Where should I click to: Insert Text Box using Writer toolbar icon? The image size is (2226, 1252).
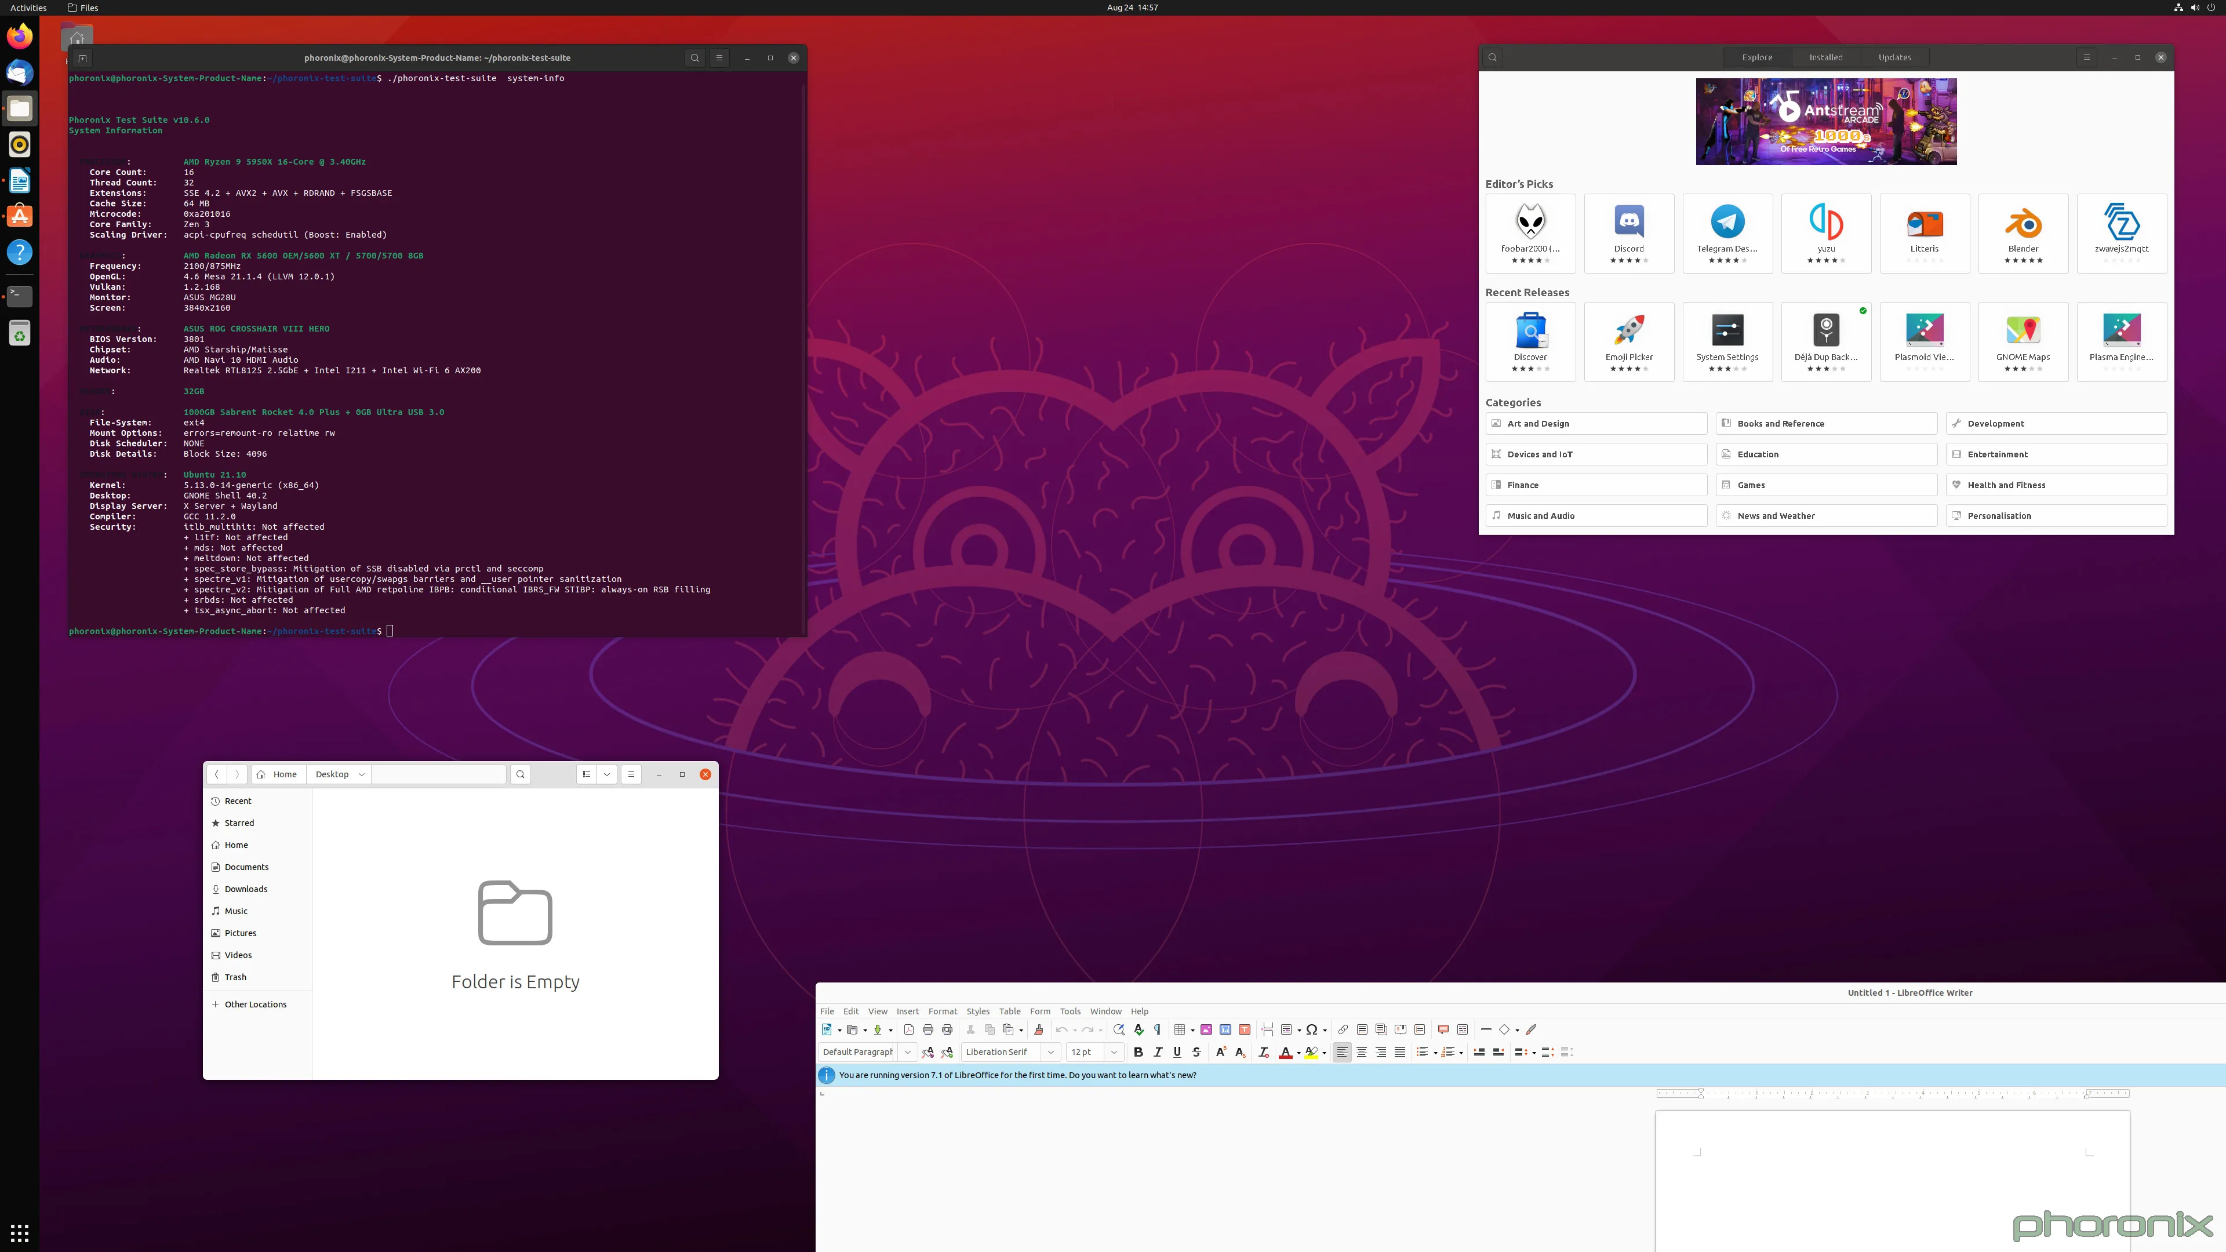tap(1245, 1029)
